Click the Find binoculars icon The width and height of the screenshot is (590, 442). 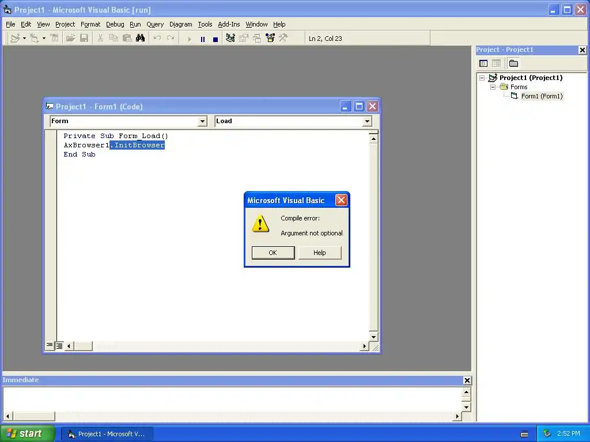[x=141, y=39]
